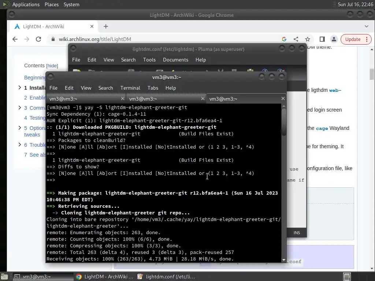Open section 4 Testing link

[x=35, y=118]
